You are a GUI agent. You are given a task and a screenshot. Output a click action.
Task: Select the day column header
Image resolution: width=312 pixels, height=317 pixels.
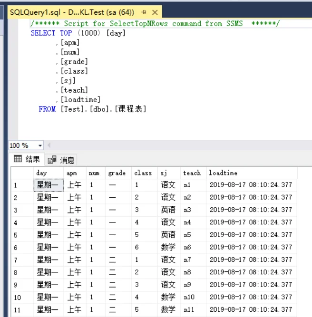pos(49,173)
